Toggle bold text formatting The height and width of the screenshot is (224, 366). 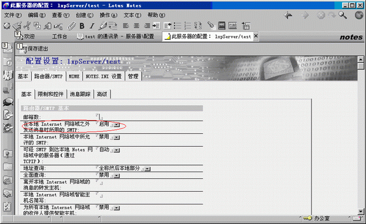pos(82,26)
